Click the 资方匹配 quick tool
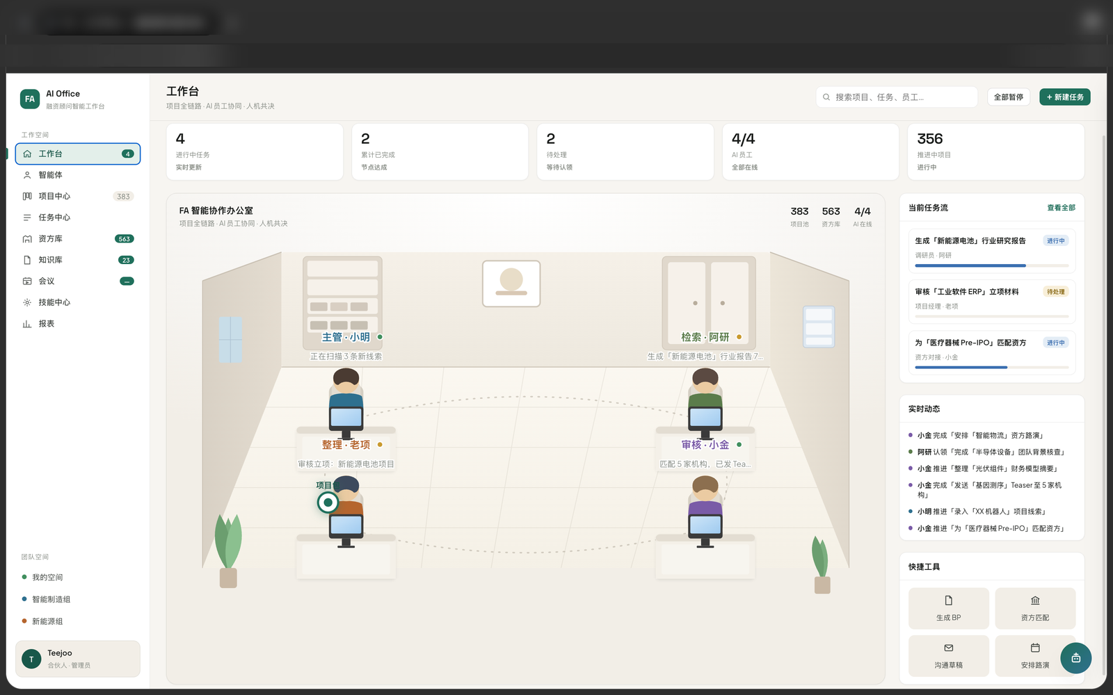The width and height of the screenshot is (1113, 695). (1035, 608)
